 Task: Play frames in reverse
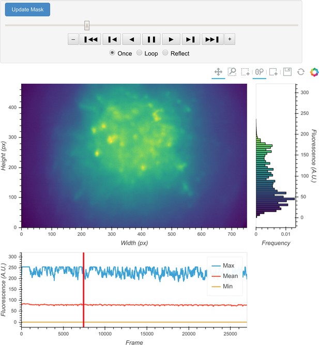point(131,39)
